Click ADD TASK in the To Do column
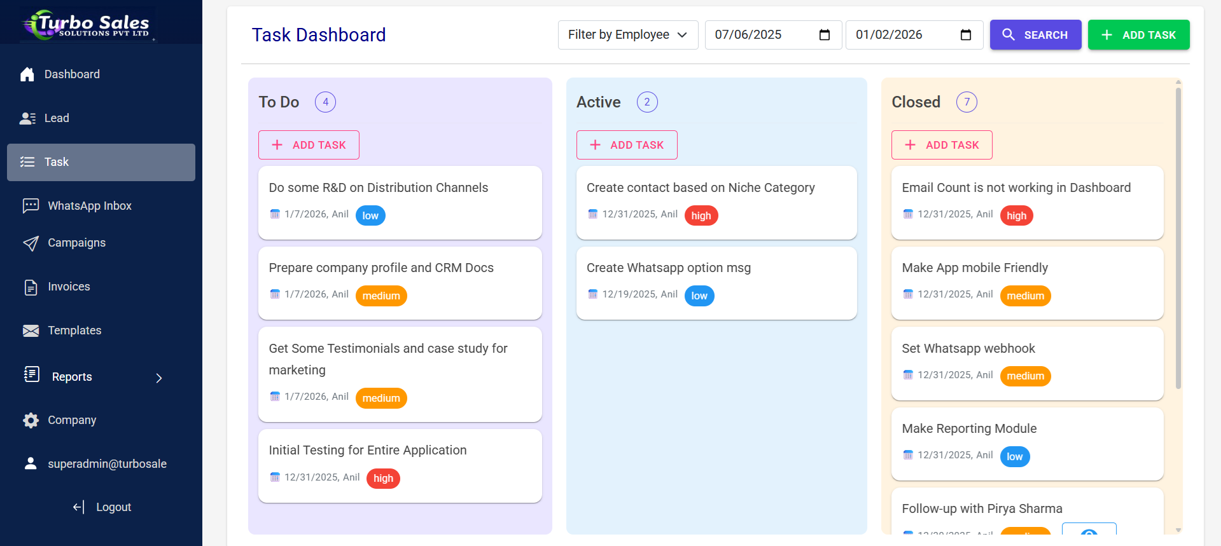Screen dimensions: 1221x546 309,145
